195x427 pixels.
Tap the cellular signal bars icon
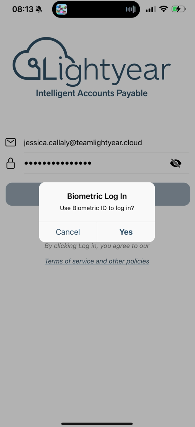coord(151,9)
